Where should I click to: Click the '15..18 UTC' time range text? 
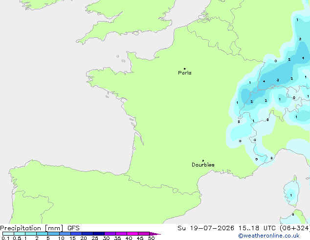[x=257, y=228]
